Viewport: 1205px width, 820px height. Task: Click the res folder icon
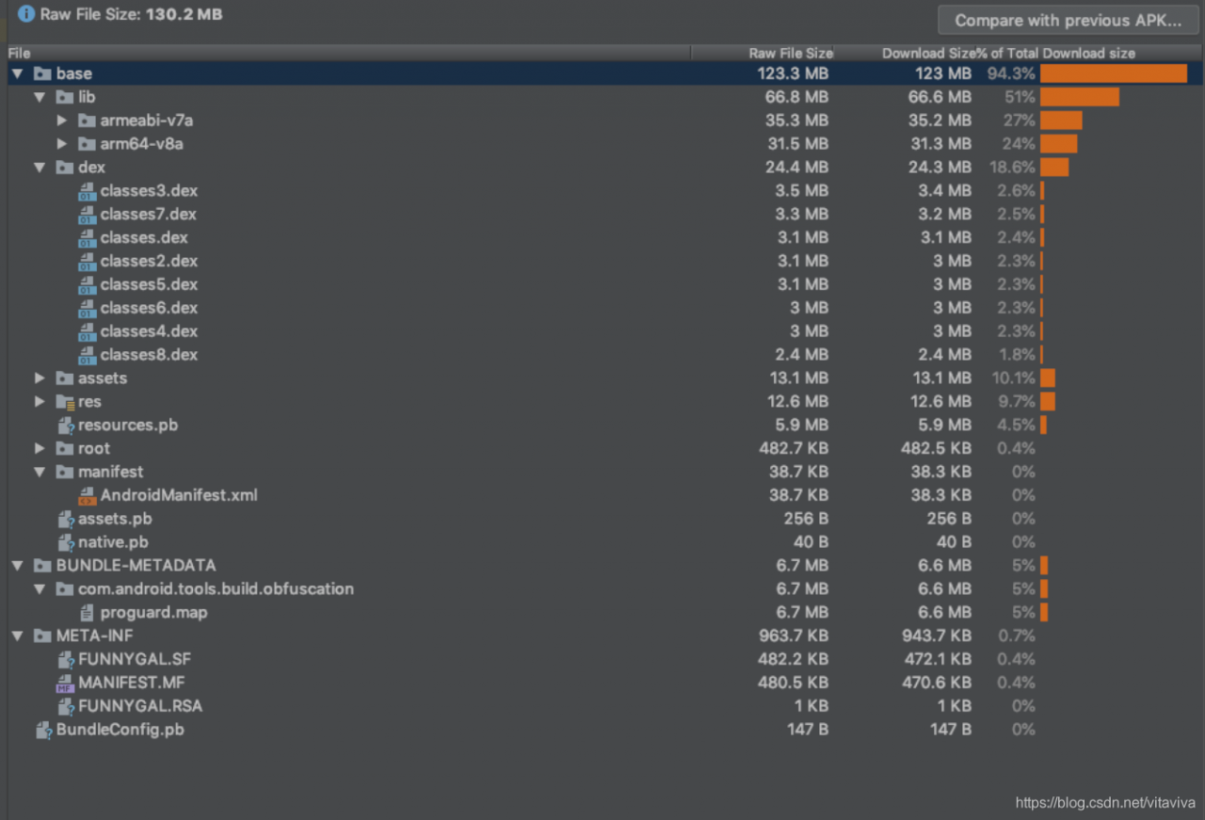click(64, 402)
